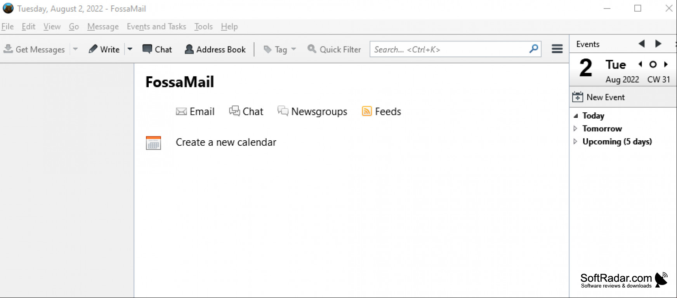Toggle the Quick Filter bar
This screenshot has width=677, height=298.
(334, 49)
